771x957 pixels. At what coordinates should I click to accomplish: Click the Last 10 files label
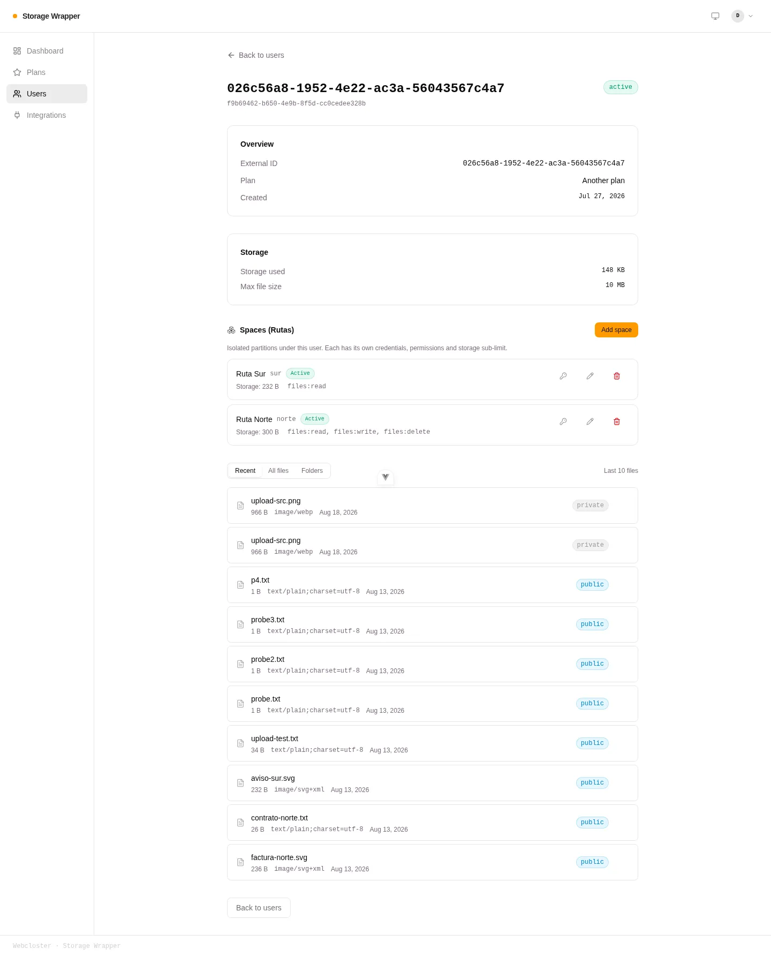(621, 471)
